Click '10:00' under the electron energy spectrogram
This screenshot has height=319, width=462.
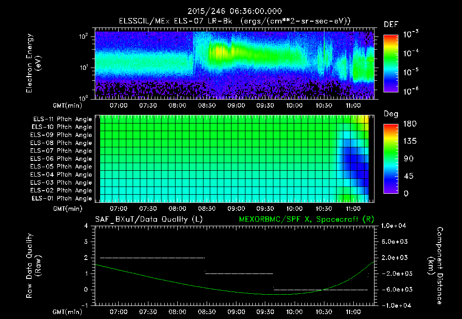294,105
